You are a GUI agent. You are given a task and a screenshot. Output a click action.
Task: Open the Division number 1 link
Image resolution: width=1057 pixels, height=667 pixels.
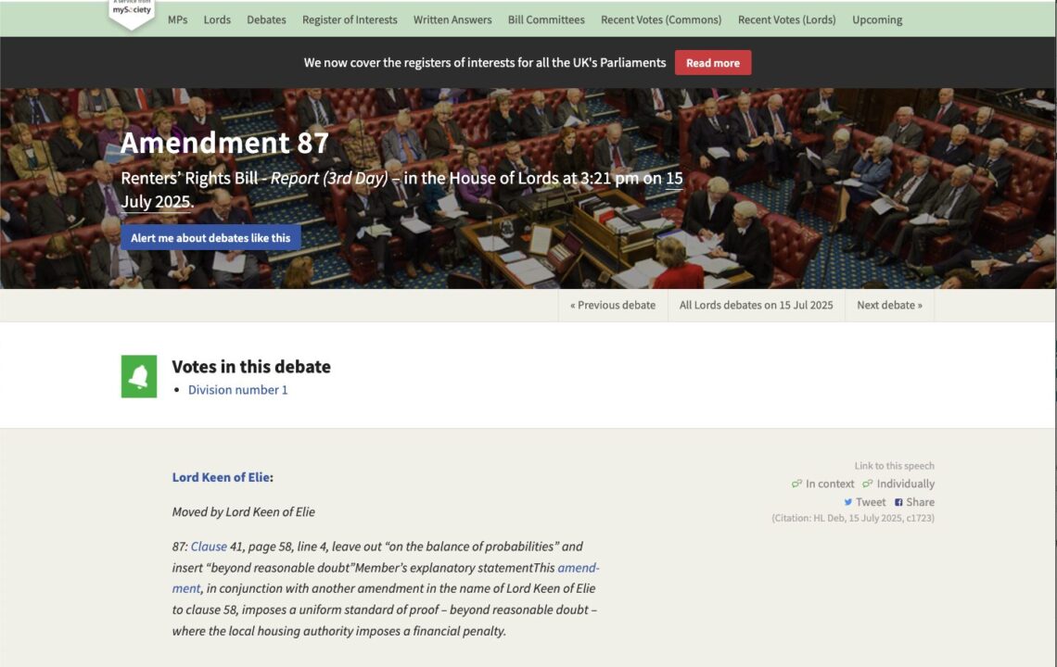pos(237,390)
